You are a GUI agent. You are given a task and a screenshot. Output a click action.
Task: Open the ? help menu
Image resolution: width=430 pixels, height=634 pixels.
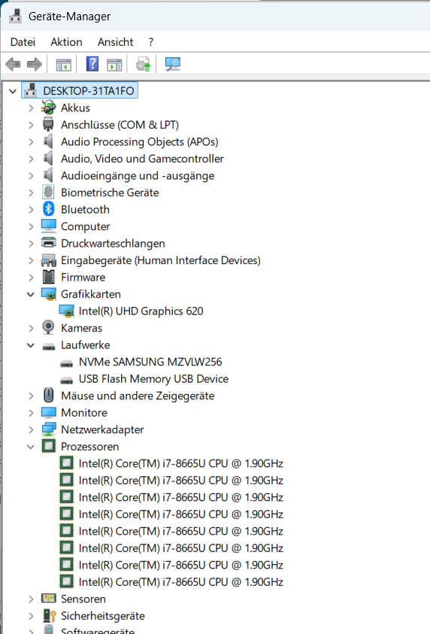tap(151, 42)
